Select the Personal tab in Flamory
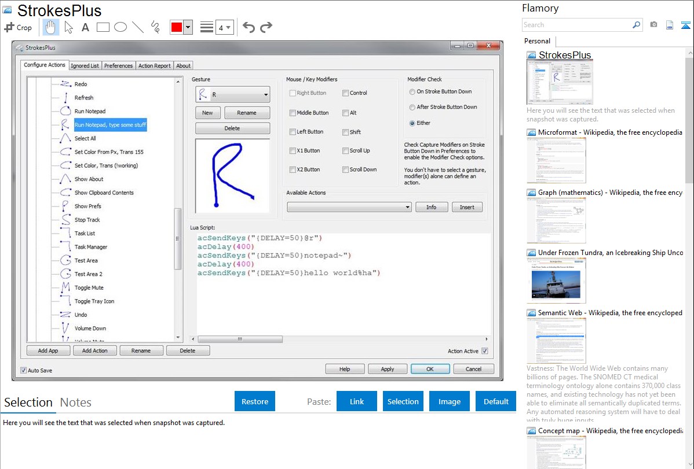The image size is (694, 469). click(x=538, y=41)
